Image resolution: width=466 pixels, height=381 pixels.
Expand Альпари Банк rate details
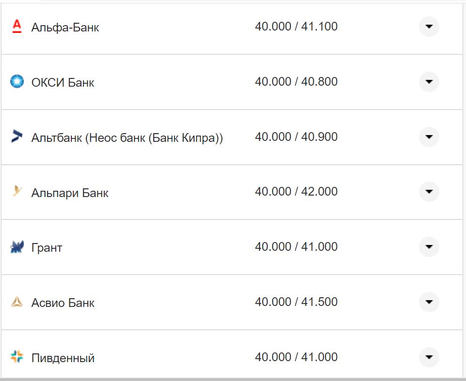tap(429, 192)
